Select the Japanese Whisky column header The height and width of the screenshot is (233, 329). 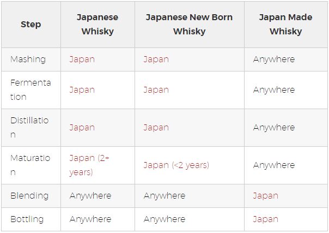98,25
